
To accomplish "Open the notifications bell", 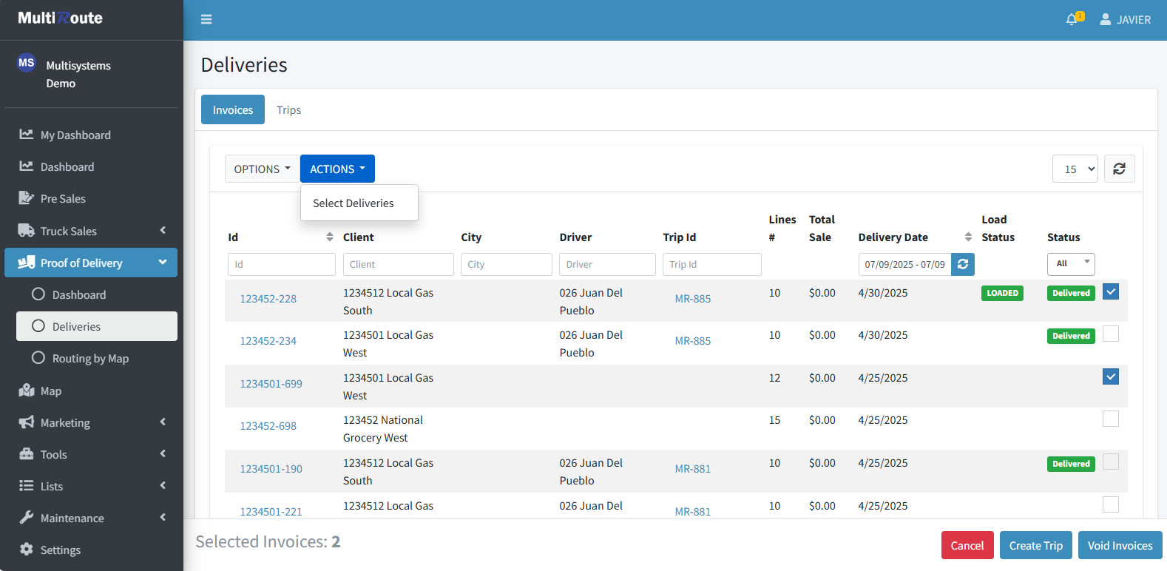I will click(x=1072, y=19).
